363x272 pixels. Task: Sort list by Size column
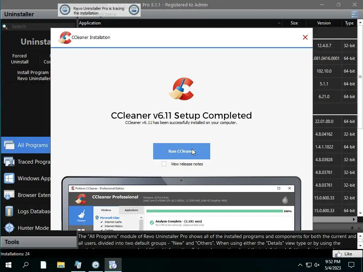pos(294,23)
